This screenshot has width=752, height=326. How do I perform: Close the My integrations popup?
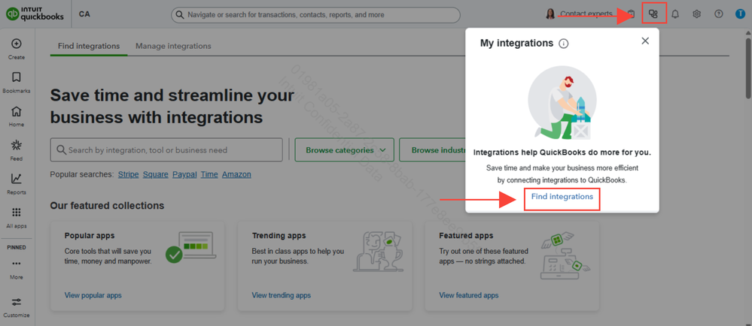coord(645,41)
